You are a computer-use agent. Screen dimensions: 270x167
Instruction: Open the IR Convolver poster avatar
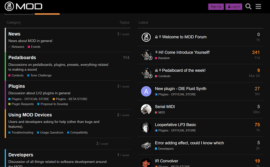pyautogui.click(x=146, y=163)
